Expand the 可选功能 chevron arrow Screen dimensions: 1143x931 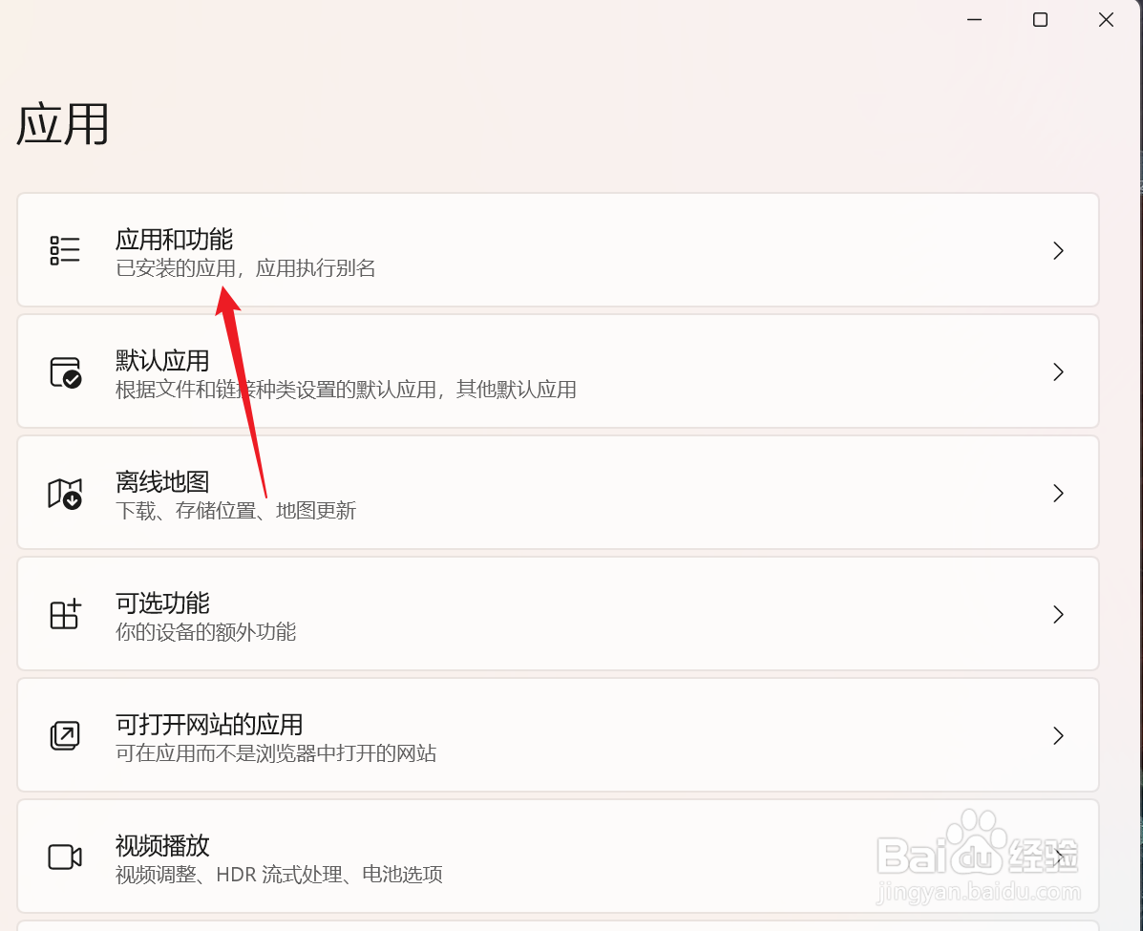(x=1058, y=614)
